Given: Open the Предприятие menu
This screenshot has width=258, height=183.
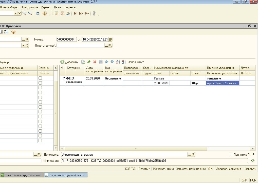Looking at the screenshot, I should pyautogui.click(x=29, y=7).
